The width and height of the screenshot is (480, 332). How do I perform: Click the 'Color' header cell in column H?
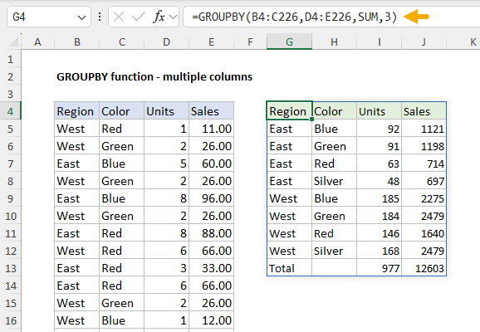[x=334, y=111]
